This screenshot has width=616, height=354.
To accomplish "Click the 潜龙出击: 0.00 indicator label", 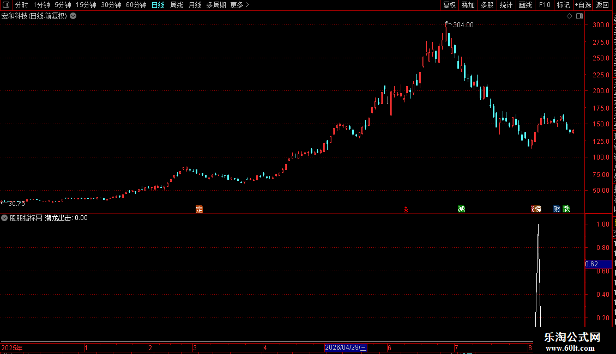I will click(x=67, y=218).
